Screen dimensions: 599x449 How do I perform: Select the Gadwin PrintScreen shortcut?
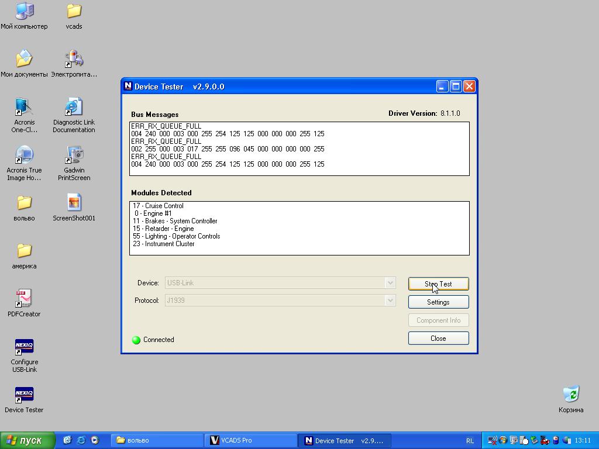tap(74, 163)
